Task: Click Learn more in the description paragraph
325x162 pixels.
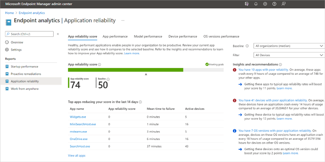Action: point(132,53)
